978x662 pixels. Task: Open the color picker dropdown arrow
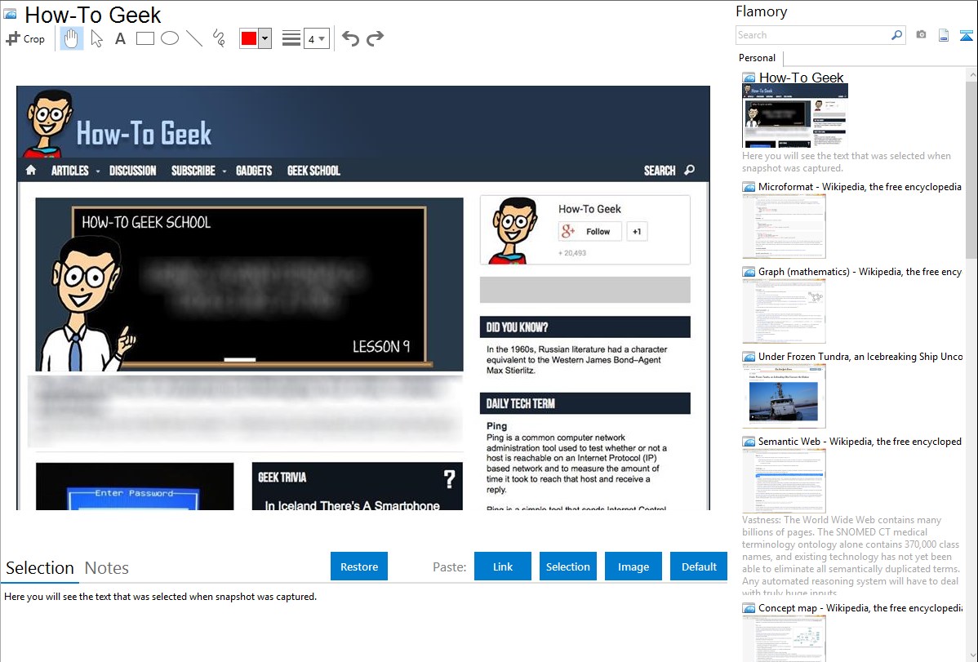click(265, 38)
